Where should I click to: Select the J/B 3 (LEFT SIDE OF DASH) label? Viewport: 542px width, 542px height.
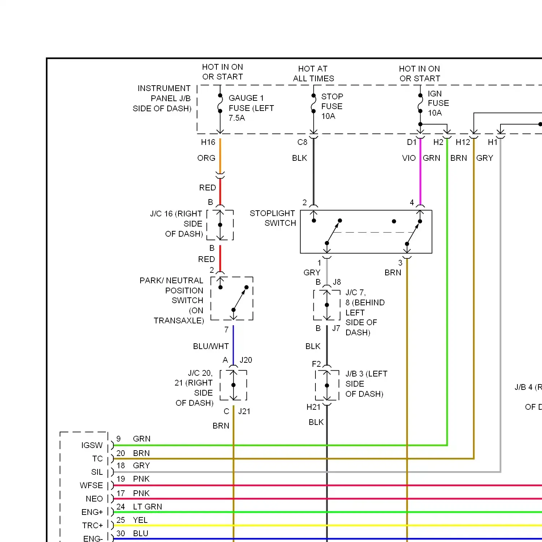(x=366, y=384)
